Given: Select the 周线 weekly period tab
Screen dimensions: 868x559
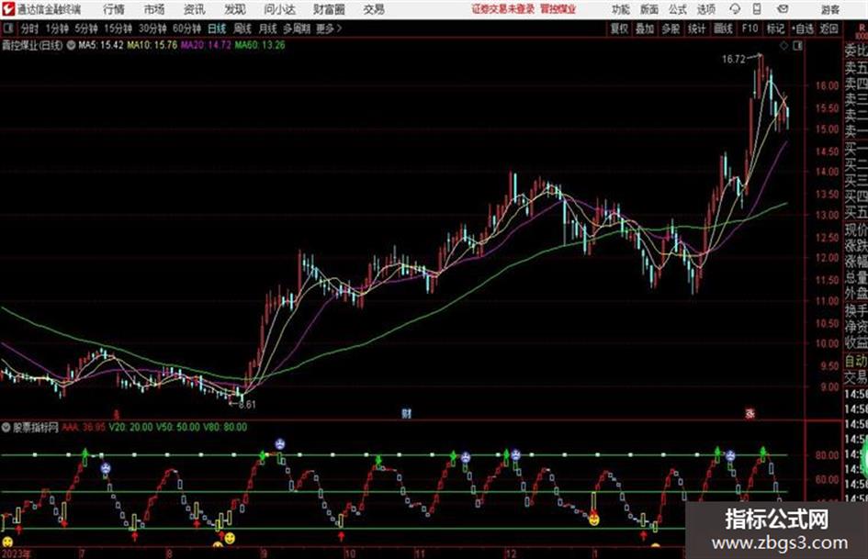Looking at the screenshot, I should [x=242, y=28].
